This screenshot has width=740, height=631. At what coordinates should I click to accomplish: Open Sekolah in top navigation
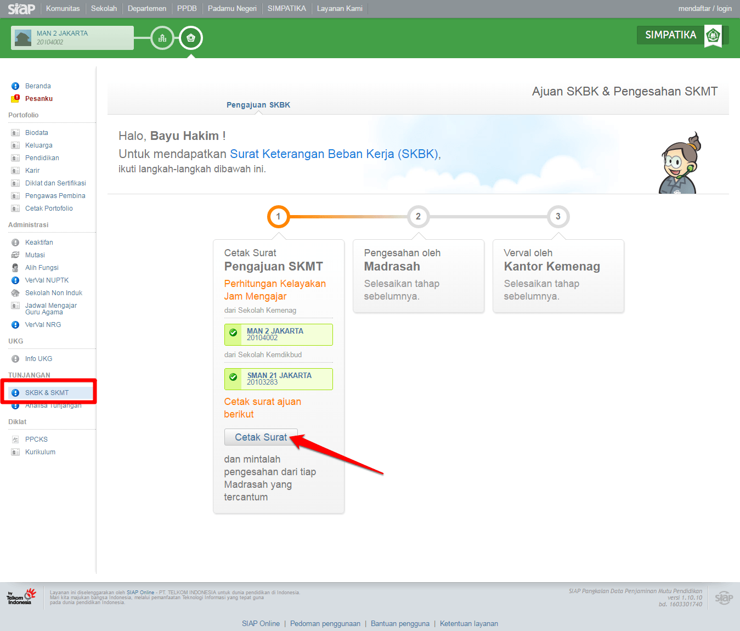104,9
